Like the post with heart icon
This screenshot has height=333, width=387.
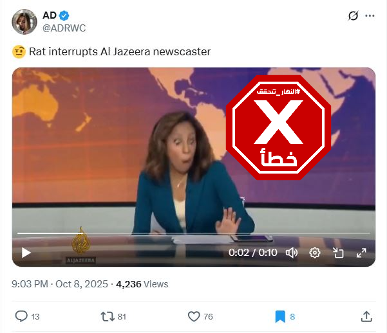(x=194, y=316)
